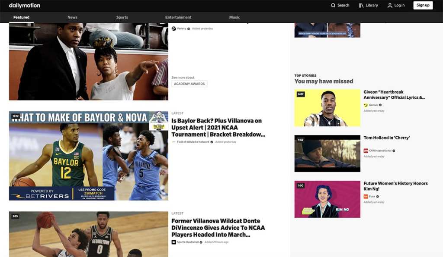
Task: Click the Variety channel avatar icon
Action: point(174,28)
